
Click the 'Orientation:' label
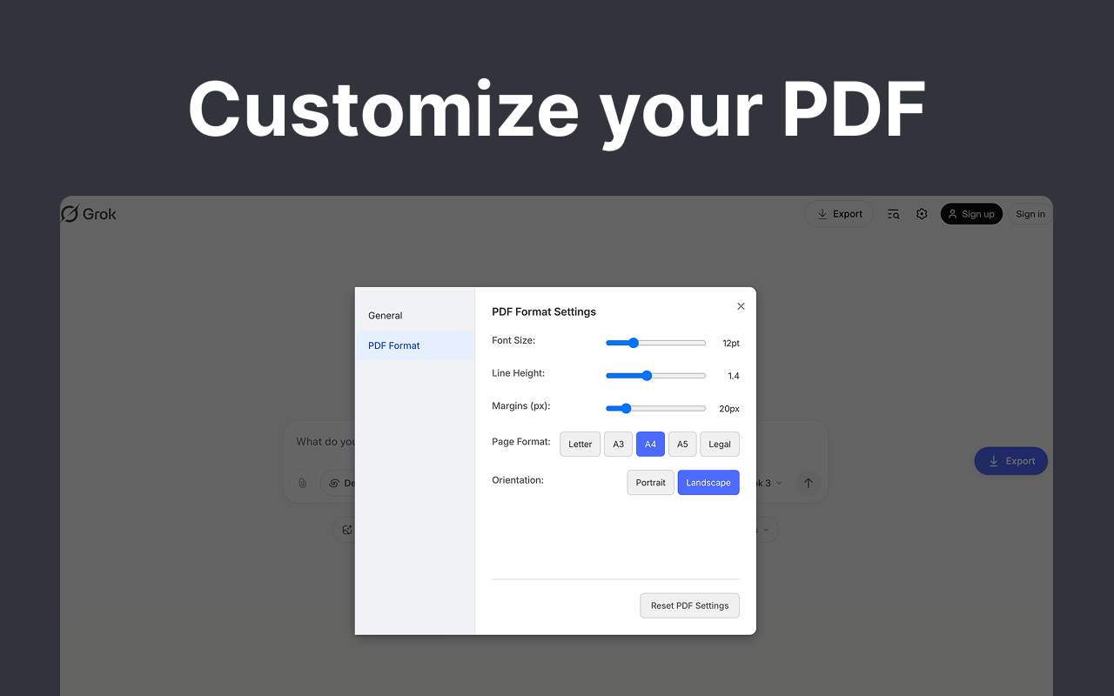click(518, 479)
